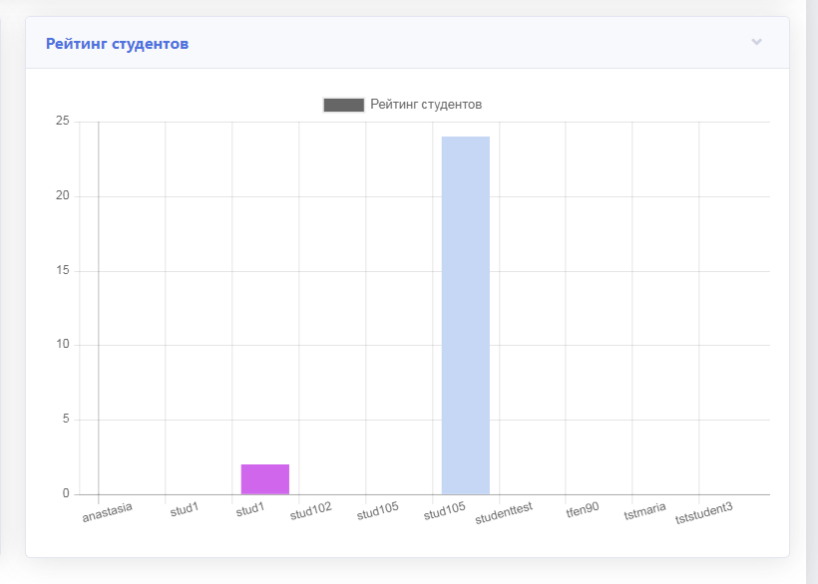Screen dimensions: 818x584
Task: Click the stud105 label beneath the blue bar
Action: point(446,512)
